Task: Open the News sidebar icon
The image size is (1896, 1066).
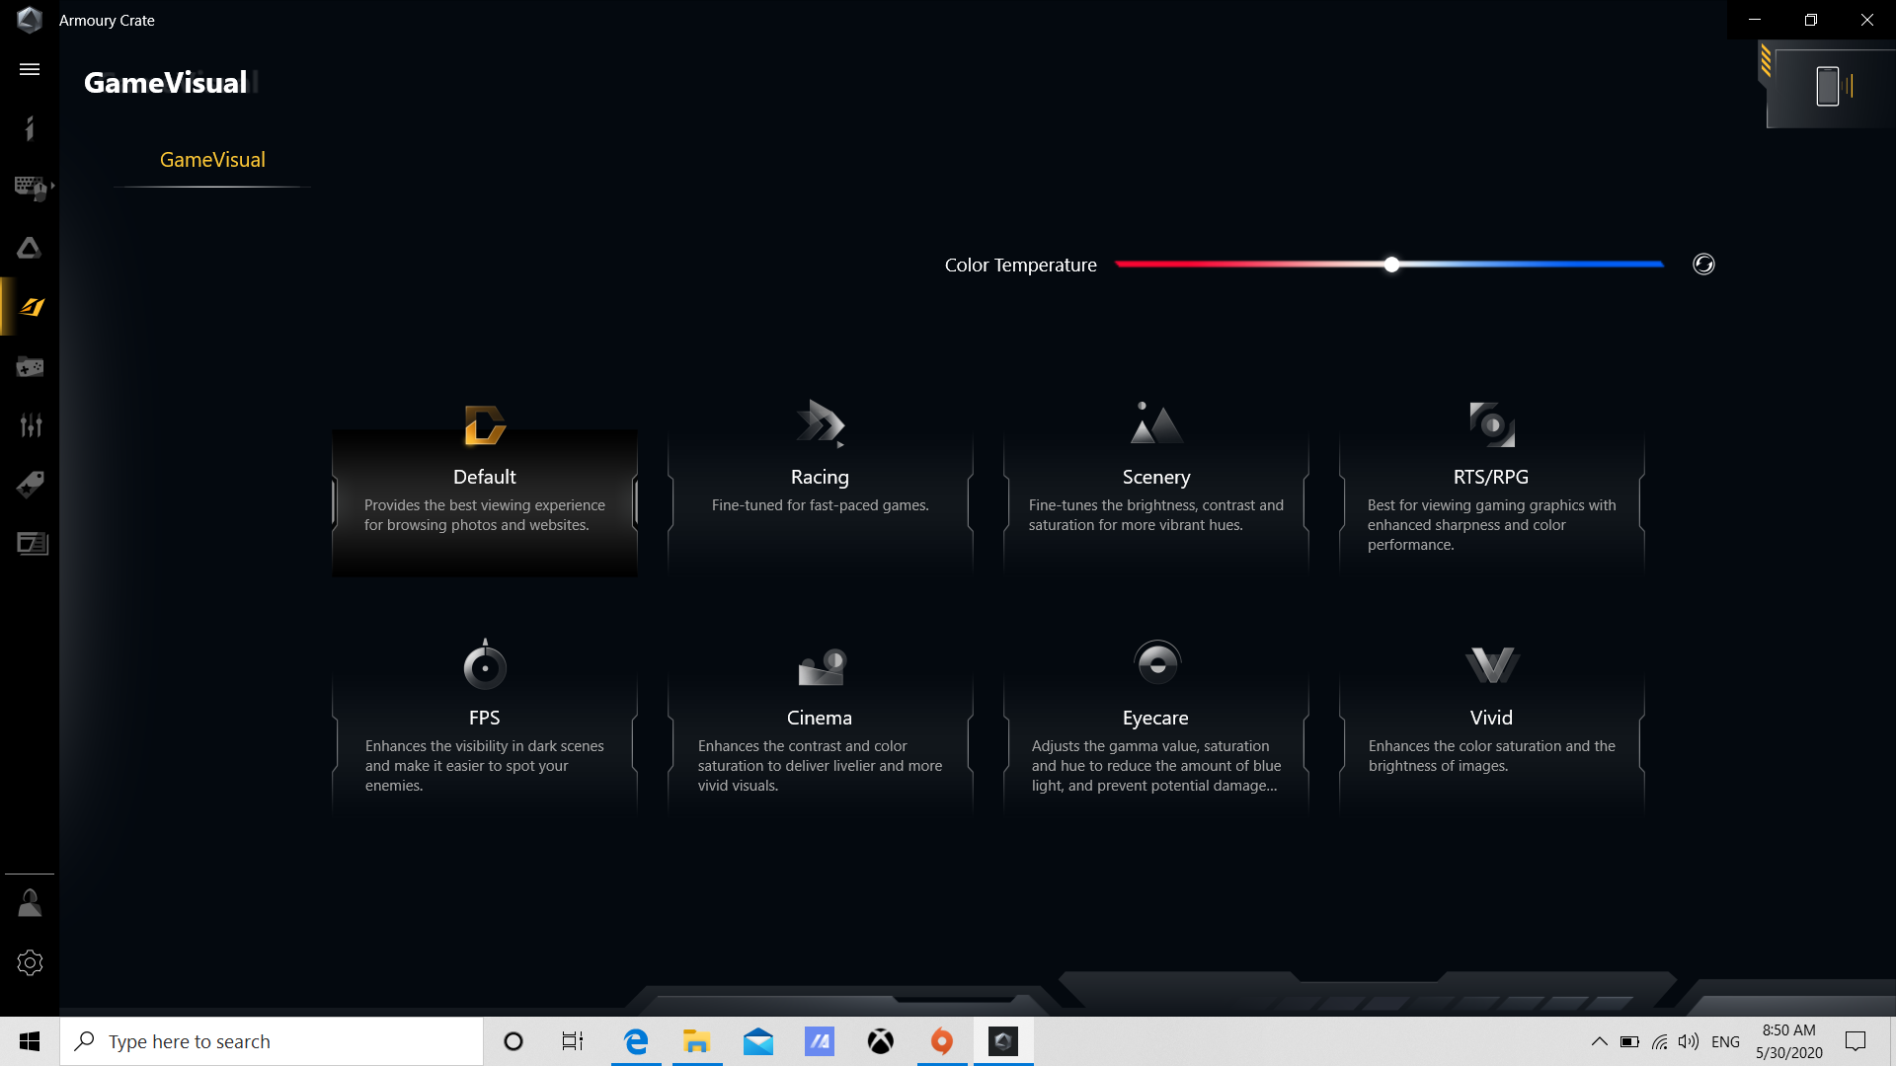Action: pyautogui.click(x=32, y=544)
